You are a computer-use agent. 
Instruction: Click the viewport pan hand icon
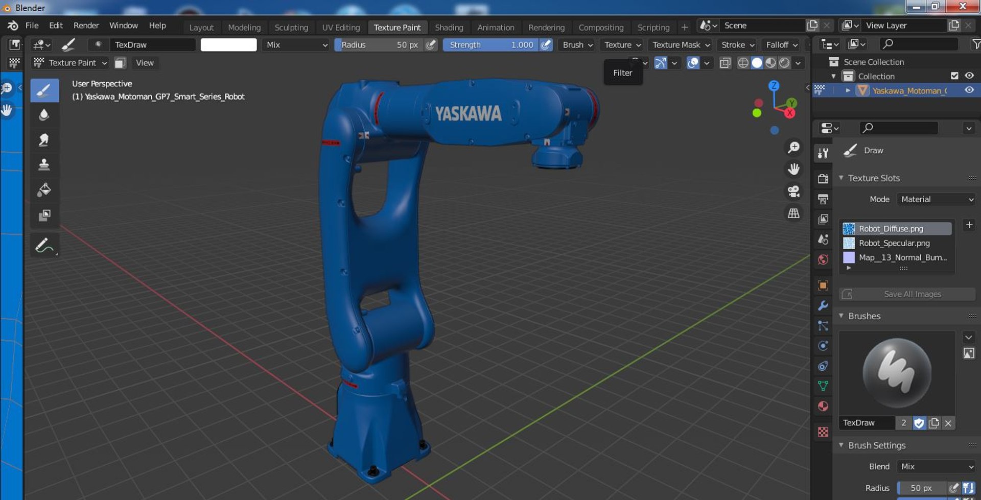tap(793, 169)
